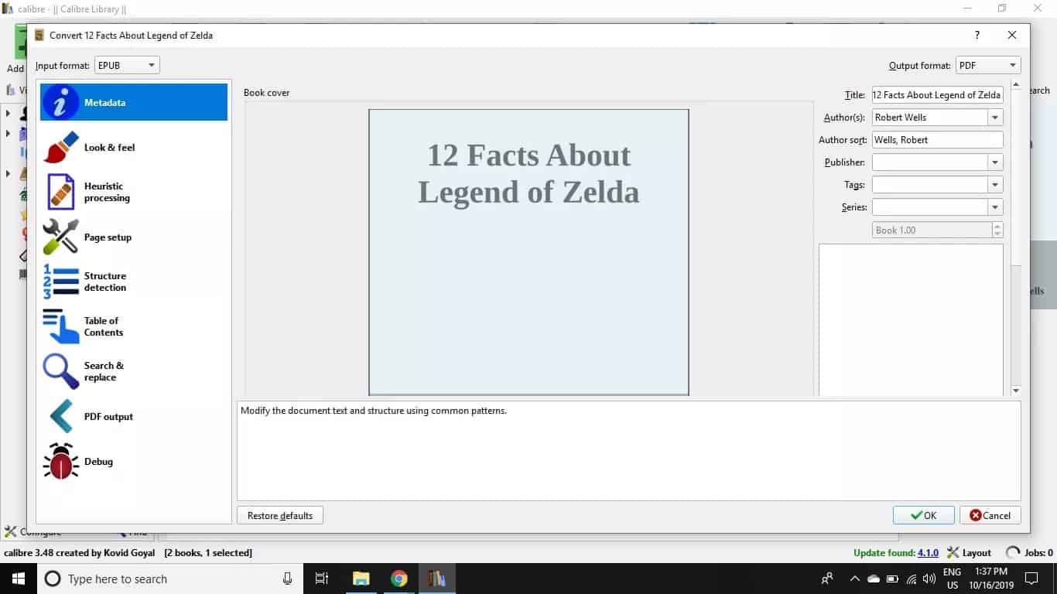Image resolution: width=1057 pixels, height=594 pixels.
Task: Expand the Tags dropdown arrow
Action: [995, 185]
